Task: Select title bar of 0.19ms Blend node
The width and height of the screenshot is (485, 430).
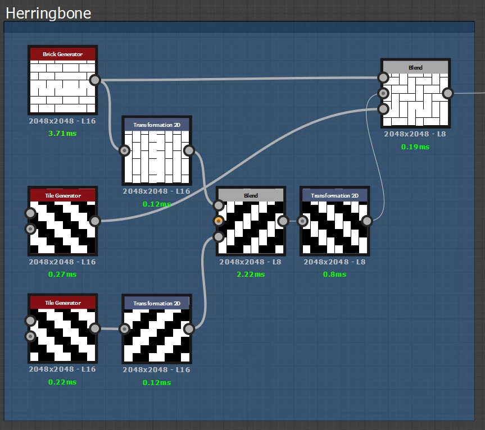Action: 415,67
